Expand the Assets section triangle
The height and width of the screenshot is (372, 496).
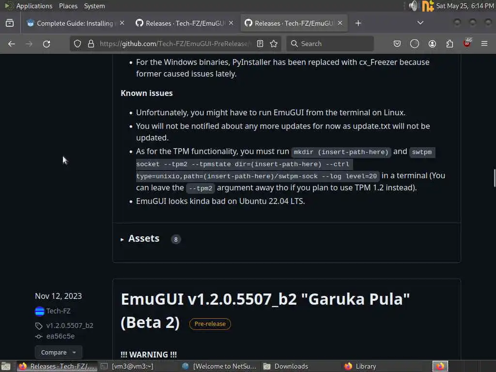pos(122,239)
